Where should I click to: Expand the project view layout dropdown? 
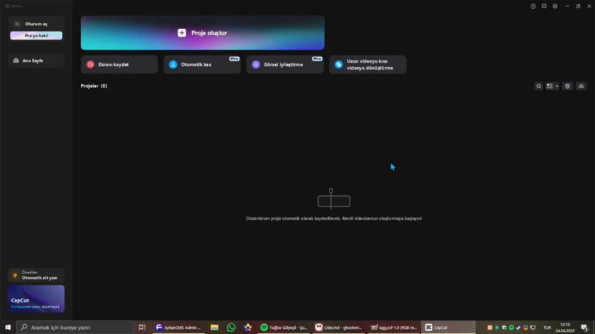[553, 86]
